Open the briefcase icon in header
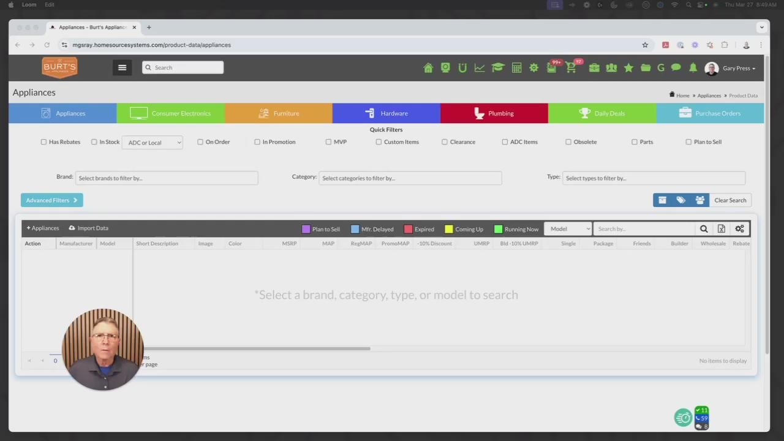Image resolution: width=784 pixels, height=441 pixels. click(594, 68)
